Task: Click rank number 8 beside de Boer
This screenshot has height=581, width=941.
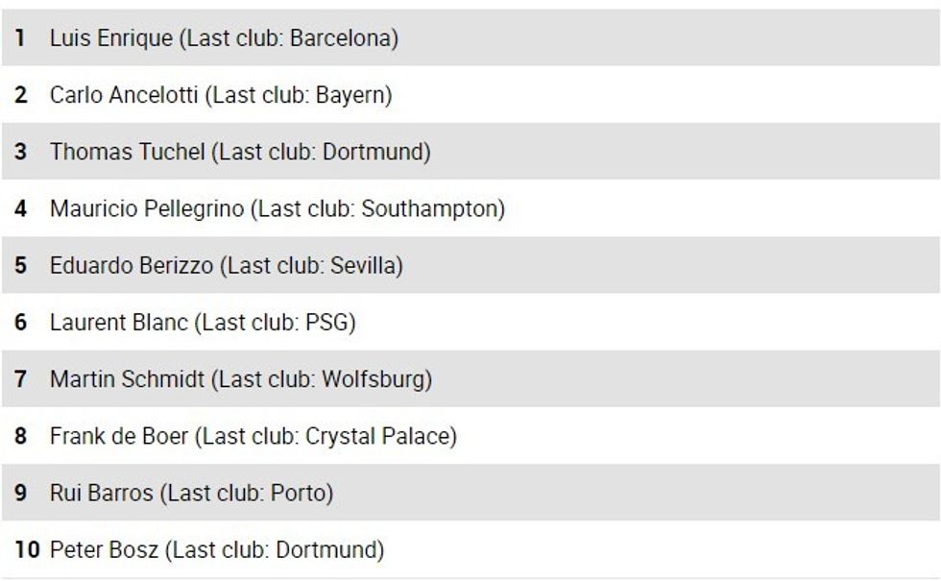Action: [x=20, y=436]
